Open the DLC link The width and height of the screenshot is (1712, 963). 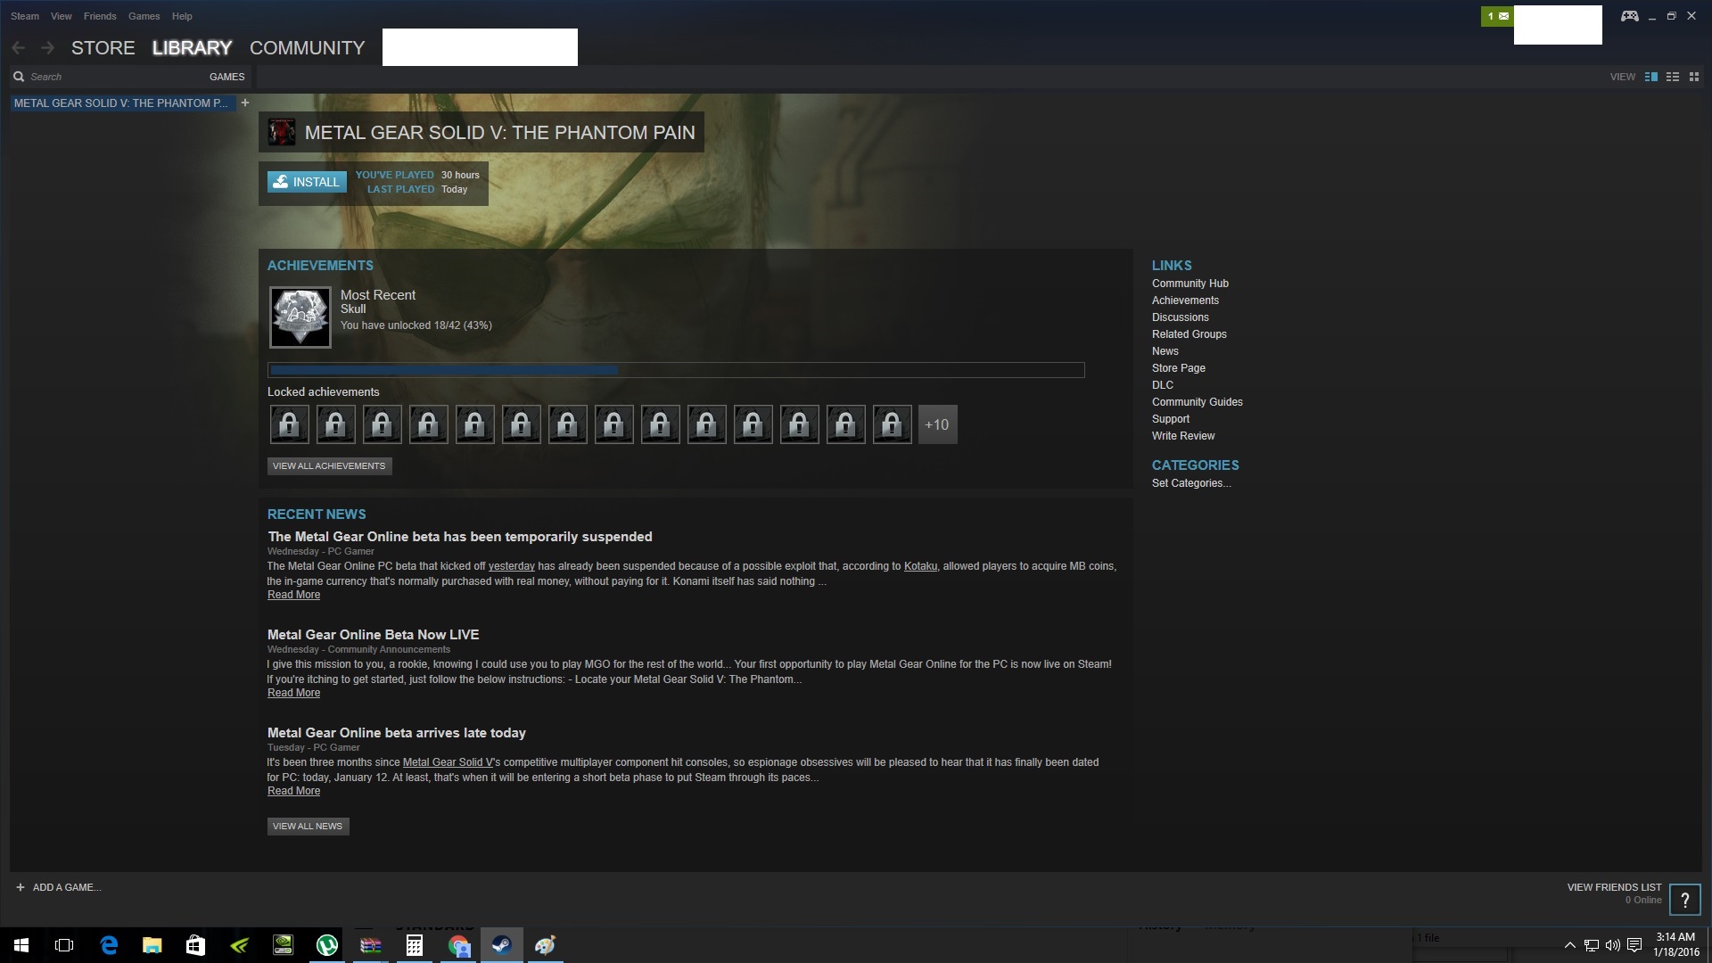pyautogui.click(x=1163, y=385)
